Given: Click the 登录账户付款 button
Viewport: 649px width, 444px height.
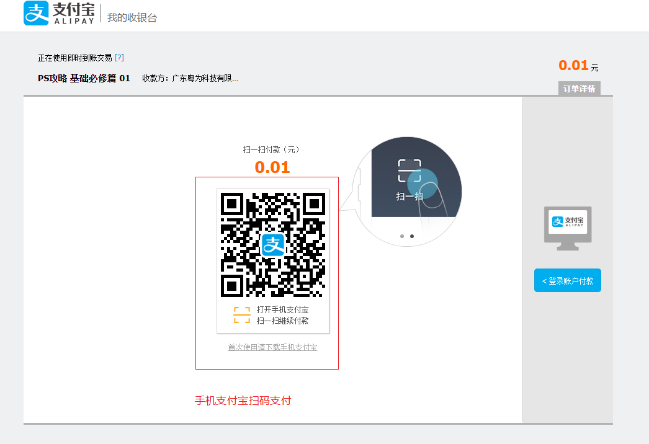Looking at the screenshot, I should point(568,280).
